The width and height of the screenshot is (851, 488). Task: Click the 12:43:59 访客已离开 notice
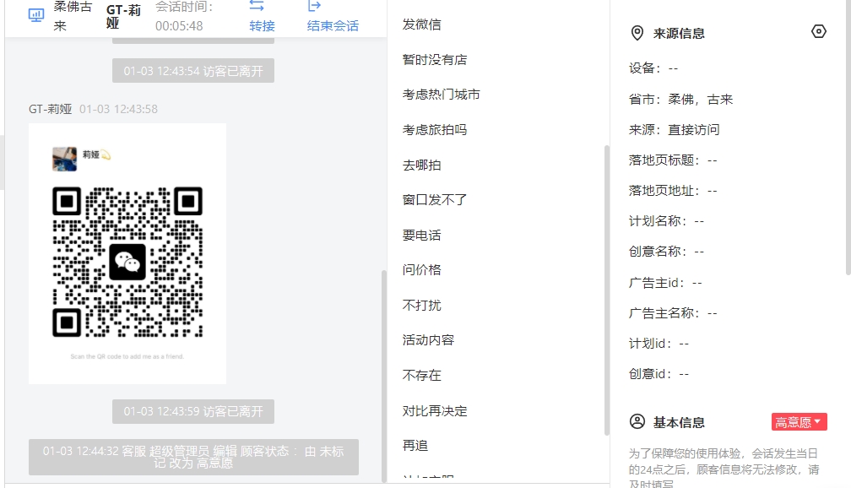pos(193,411)
